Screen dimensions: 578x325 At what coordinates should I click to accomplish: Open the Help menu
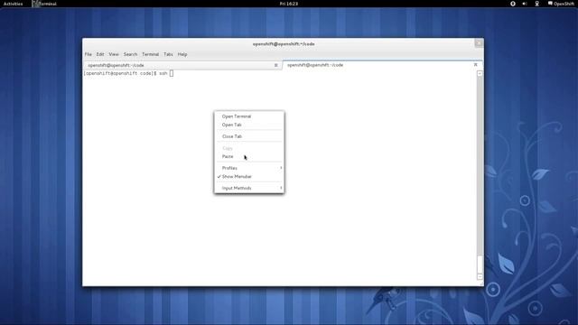click(182, 54)
